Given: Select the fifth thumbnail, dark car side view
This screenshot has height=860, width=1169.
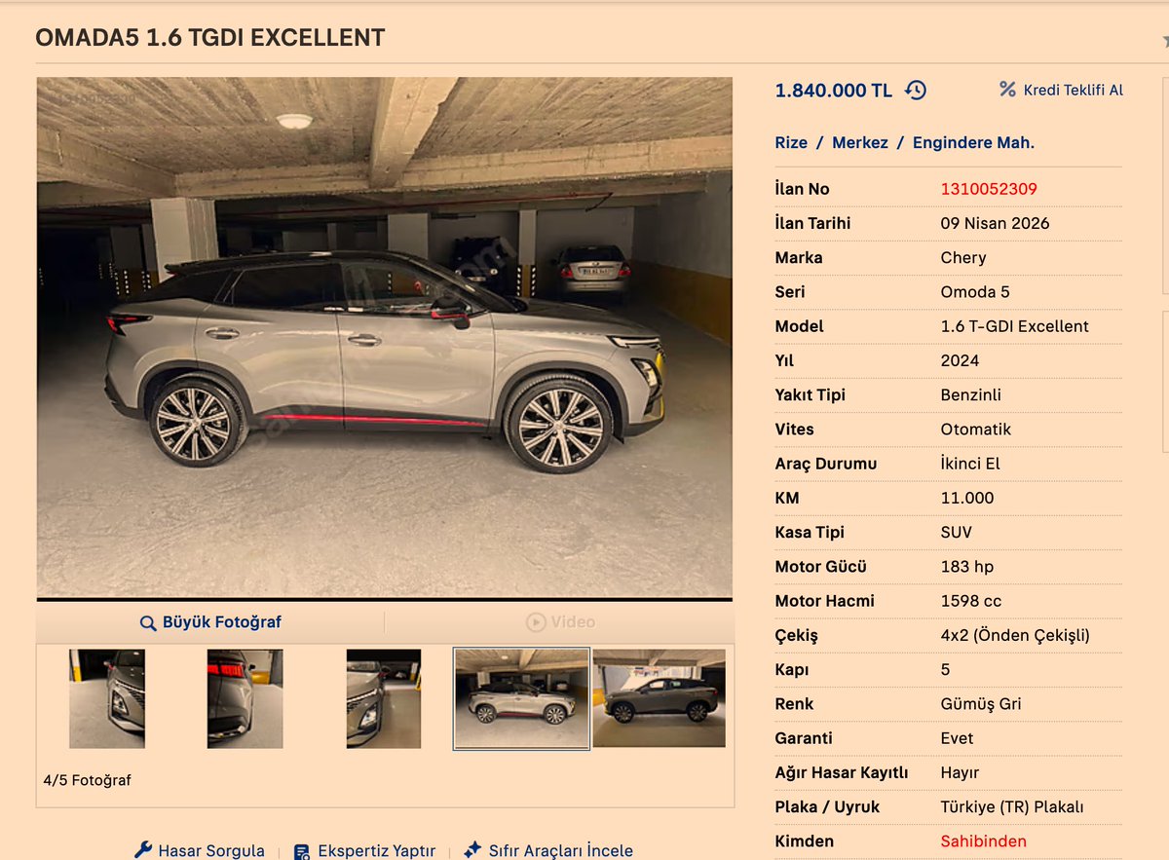Looking at the screenshot, I should [660, 698].
